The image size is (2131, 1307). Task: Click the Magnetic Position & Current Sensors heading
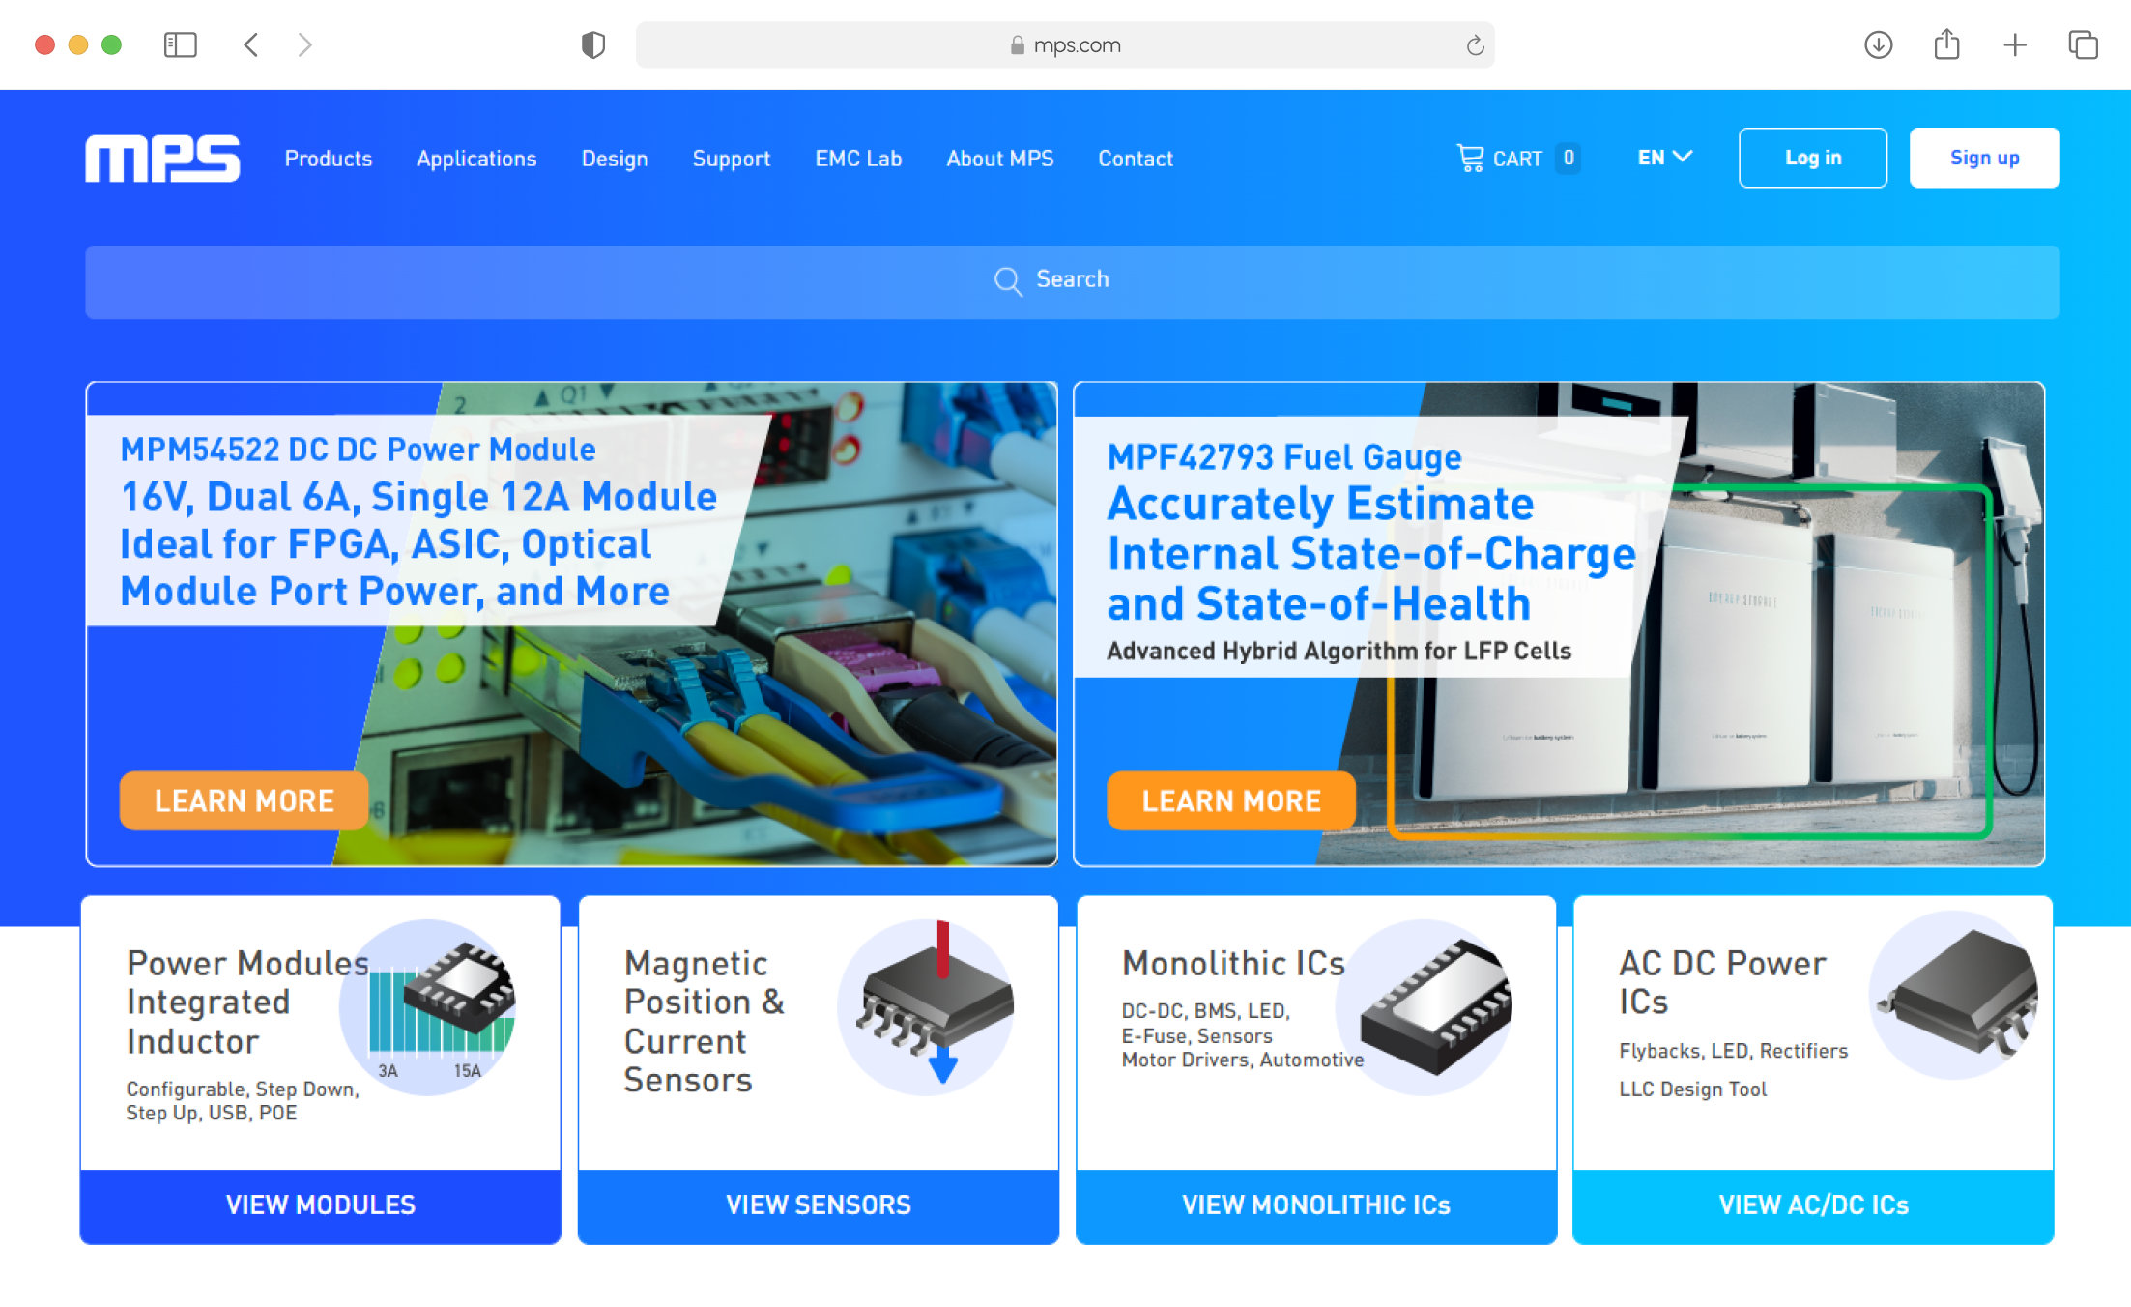pos(704,1021)
